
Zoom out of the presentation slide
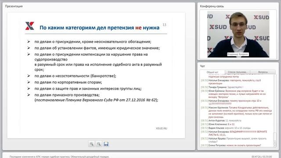click(x=99, y=144)
